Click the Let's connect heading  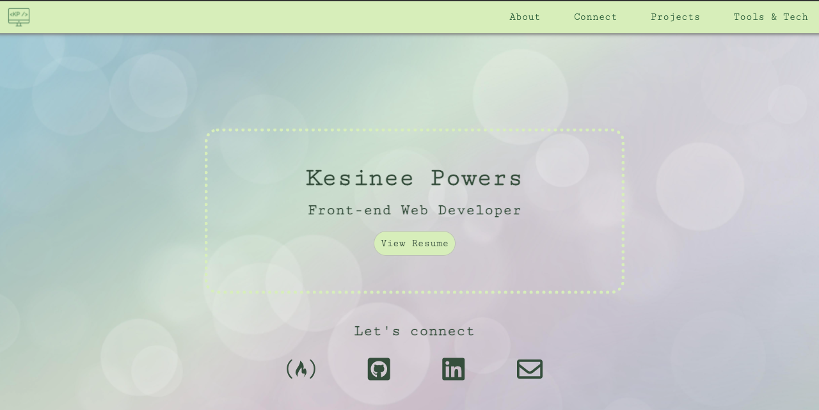pyautogui.click(x=414, y=331)
